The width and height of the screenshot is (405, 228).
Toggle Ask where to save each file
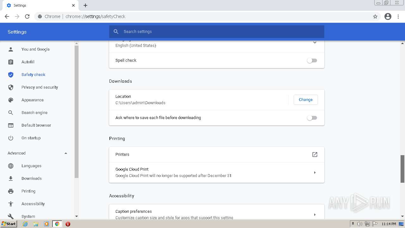coord(312,118)
